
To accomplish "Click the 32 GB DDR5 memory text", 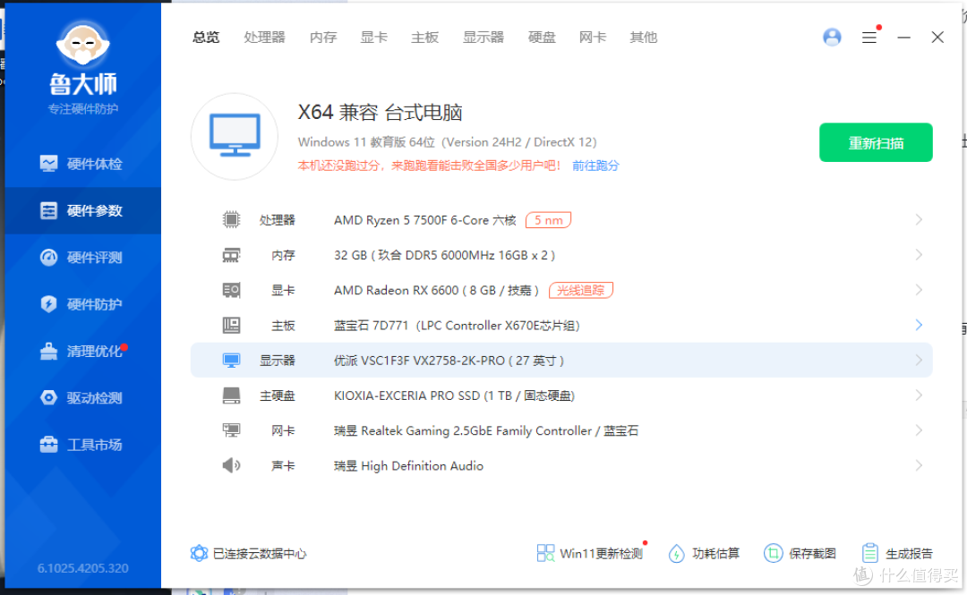I will point(445,255).
